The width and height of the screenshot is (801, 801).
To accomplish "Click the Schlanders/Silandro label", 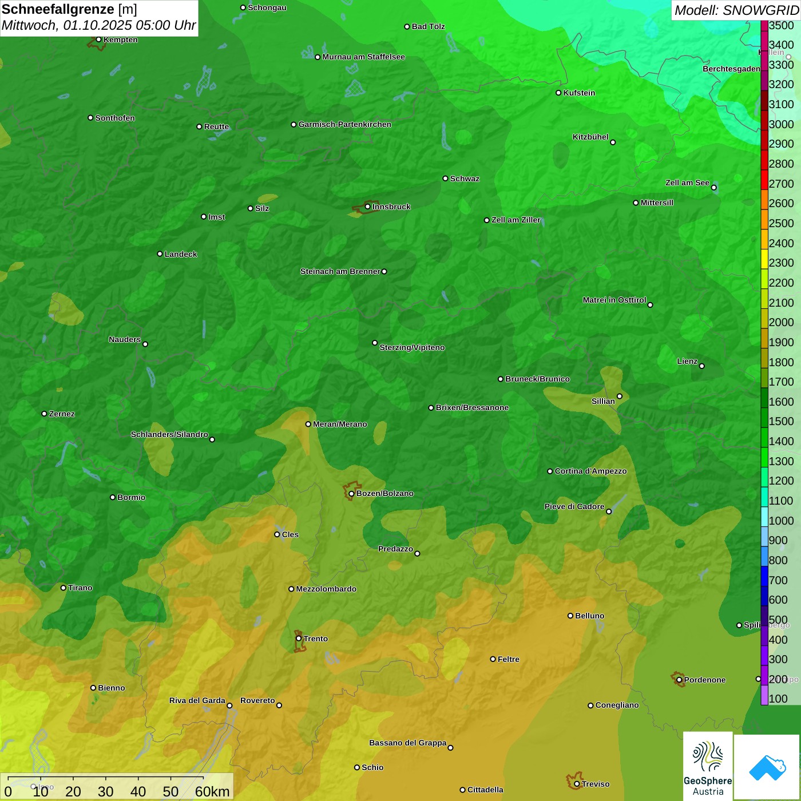I will tap(169, 434).
